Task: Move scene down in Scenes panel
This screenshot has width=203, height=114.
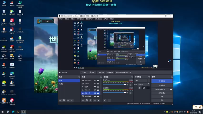Action: [72, 100]
